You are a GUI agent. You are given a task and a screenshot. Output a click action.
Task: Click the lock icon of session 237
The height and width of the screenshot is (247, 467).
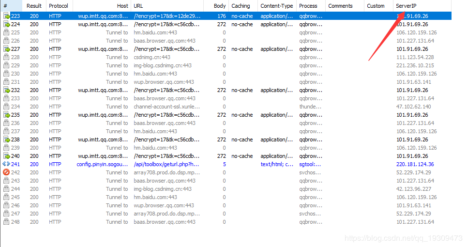(x=6, y=131)
